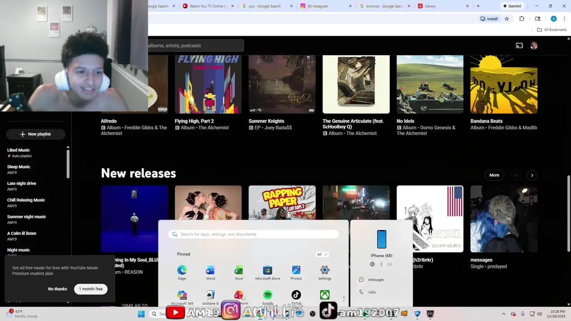
Task: Click the Chrome tab search icon beside extensions
Action: tap(538, 19)
